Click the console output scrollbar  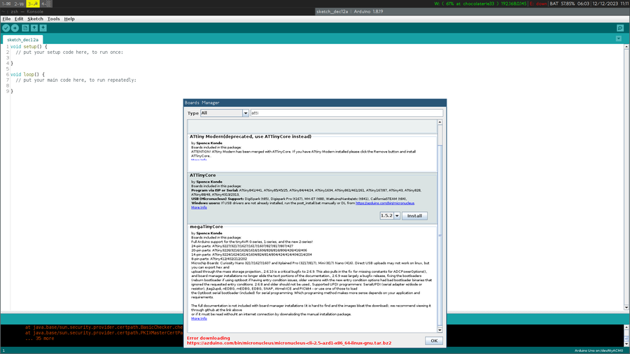(x=626, y=336)
